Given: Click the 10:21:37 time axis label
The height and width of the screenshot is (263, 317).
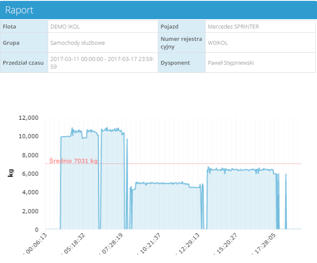Looking at the screenshot, I should coord(150,243).
